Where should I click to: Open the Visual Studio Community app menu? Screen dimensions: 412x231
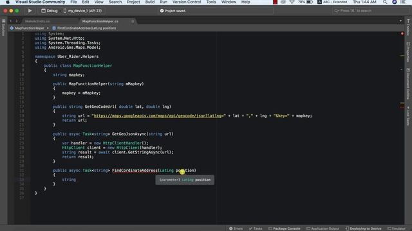coord(40,2)
